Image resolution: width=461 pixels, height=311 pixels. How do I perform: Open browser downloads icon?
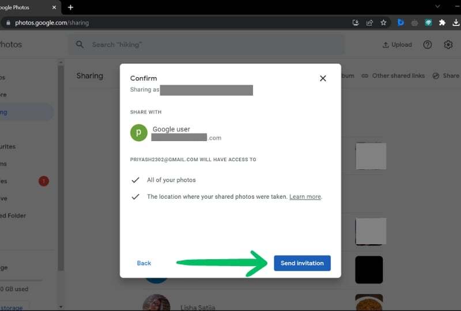pyautogui.click(x=456, y=22)
